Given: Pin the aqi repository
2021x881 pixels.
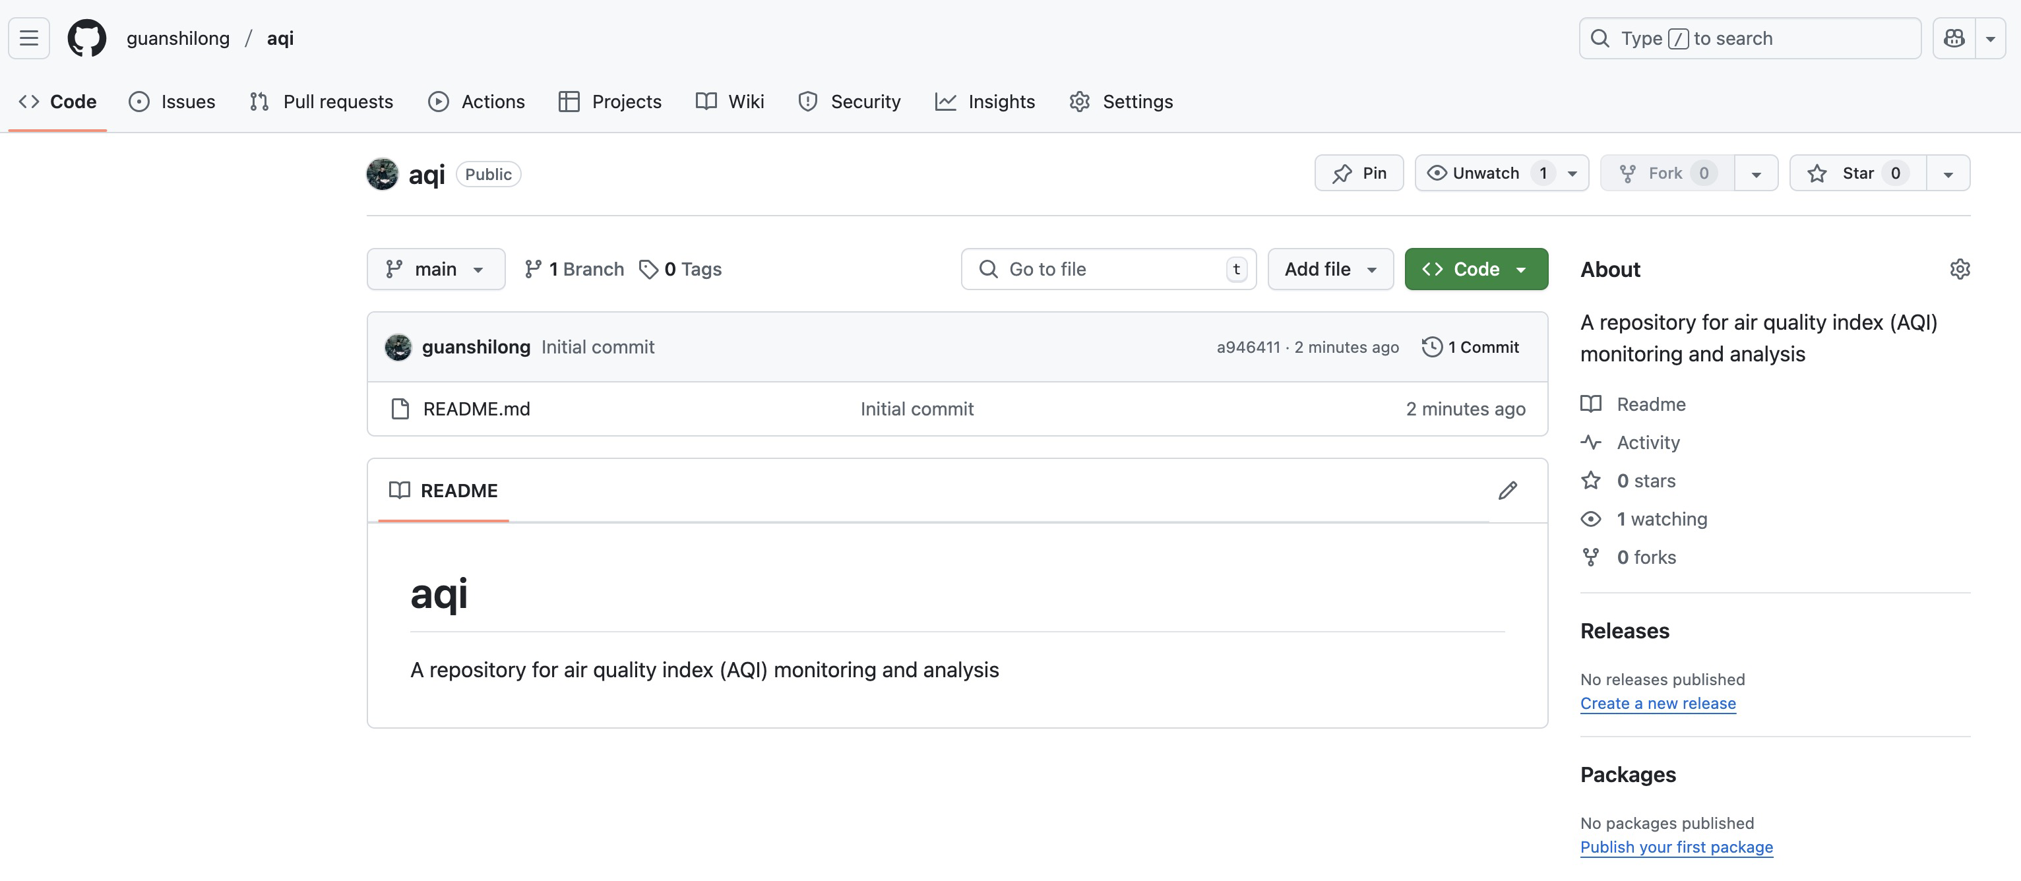Looking at the screenshot, I should click(1359, 173).
